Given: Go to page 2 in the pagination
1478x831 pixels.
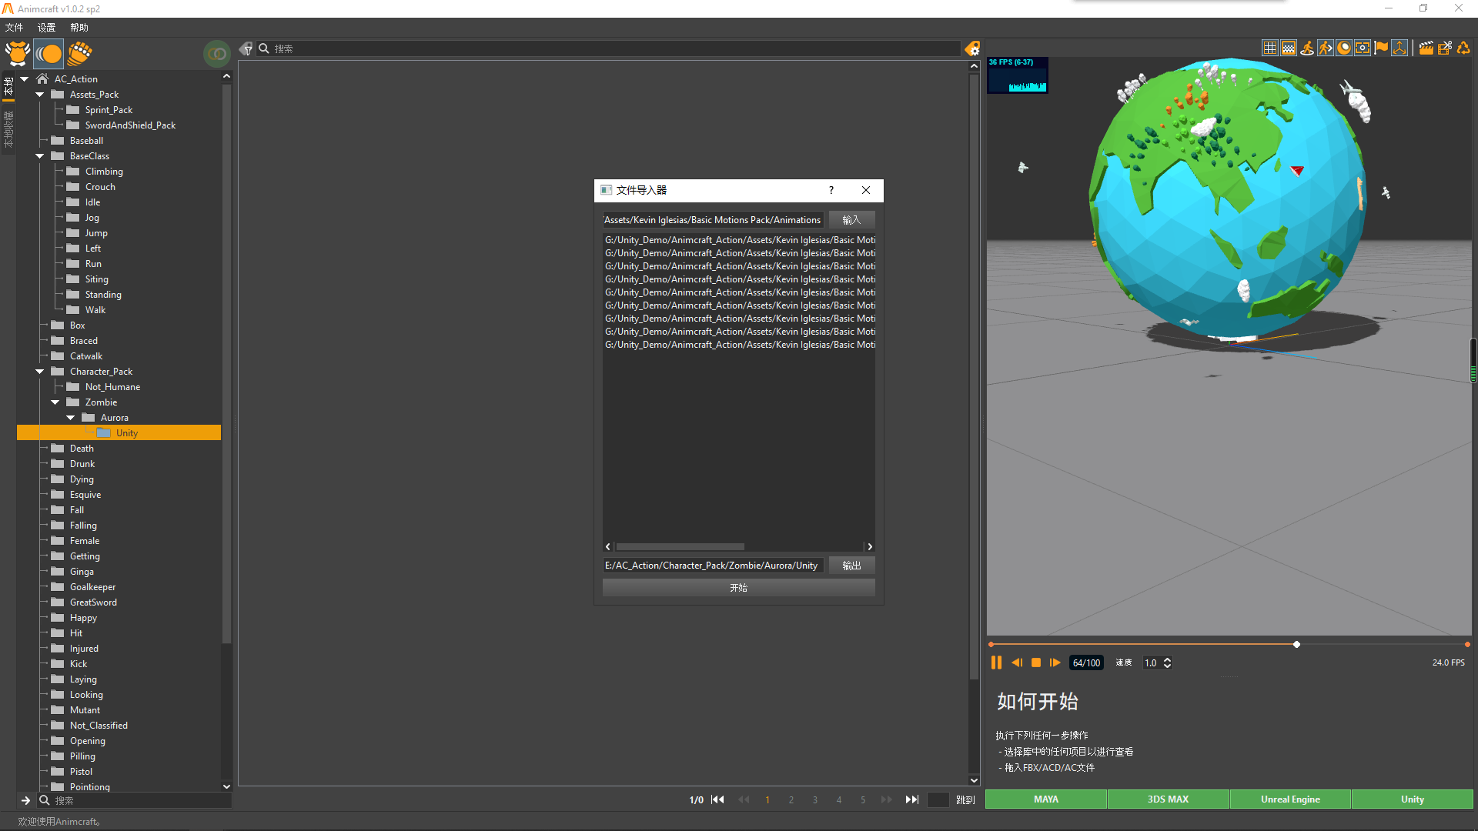Looking at the screenshot, I should point(791,800).
